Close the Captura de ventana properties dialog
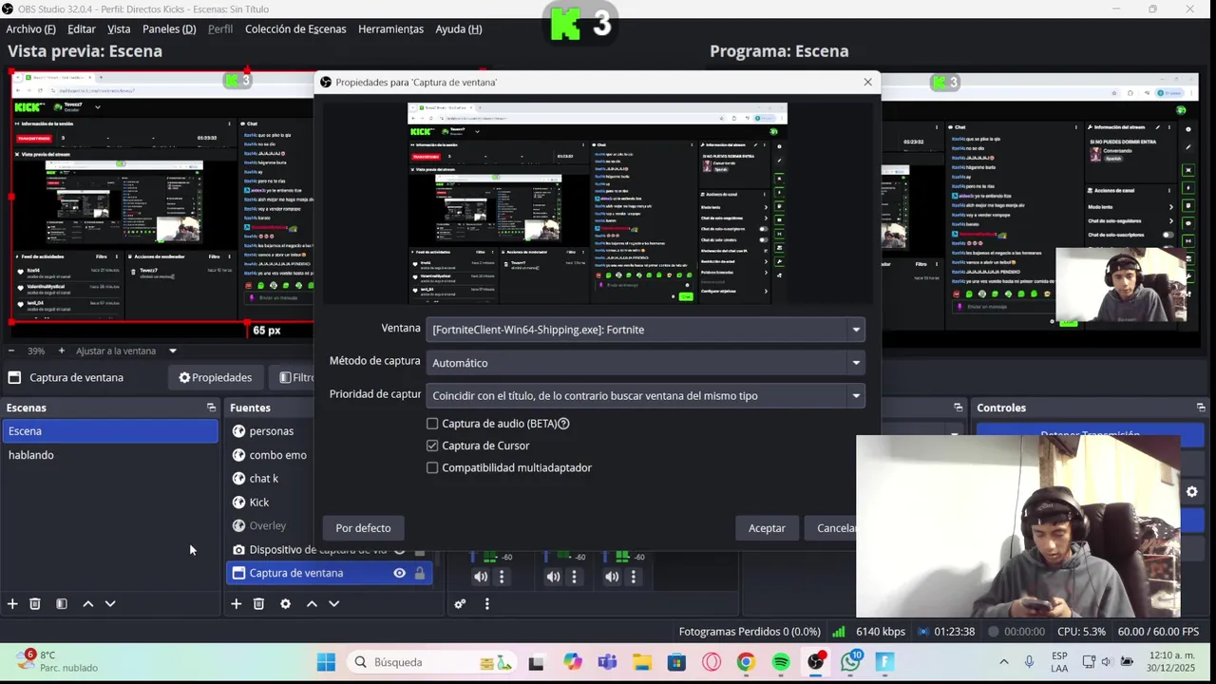The width and height of the screenshot is (1216, 684). tap(867, 82)
